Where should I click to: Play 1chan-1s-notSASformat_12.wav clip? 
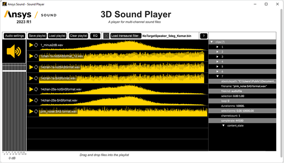(31, 56)
